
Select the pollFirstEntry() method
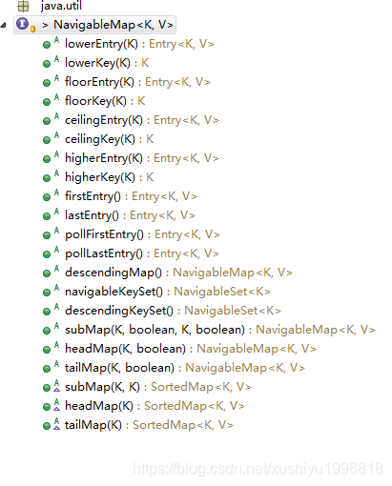click(142, 234)
